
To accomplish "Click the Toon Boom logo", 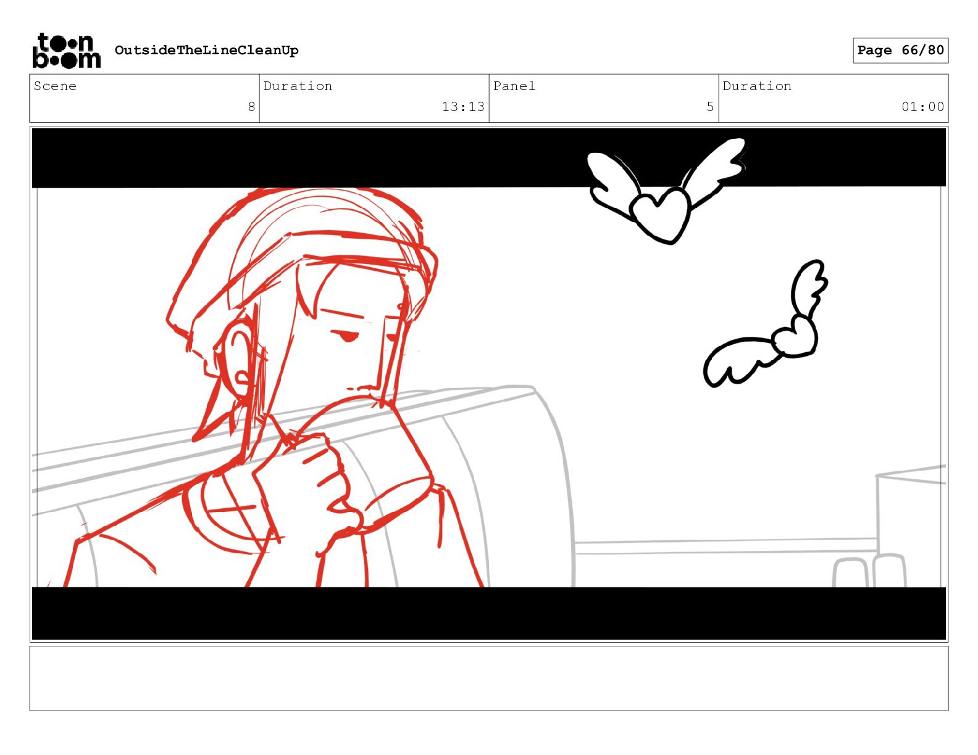I will point(66,50).
